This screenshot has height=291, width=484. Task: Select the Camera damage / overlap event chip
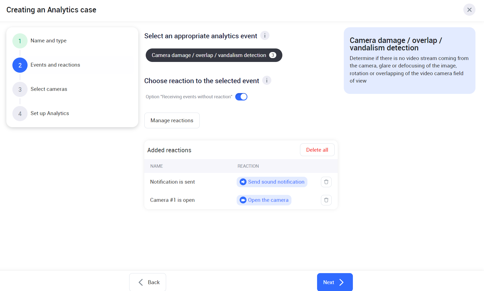pos(209,55)
